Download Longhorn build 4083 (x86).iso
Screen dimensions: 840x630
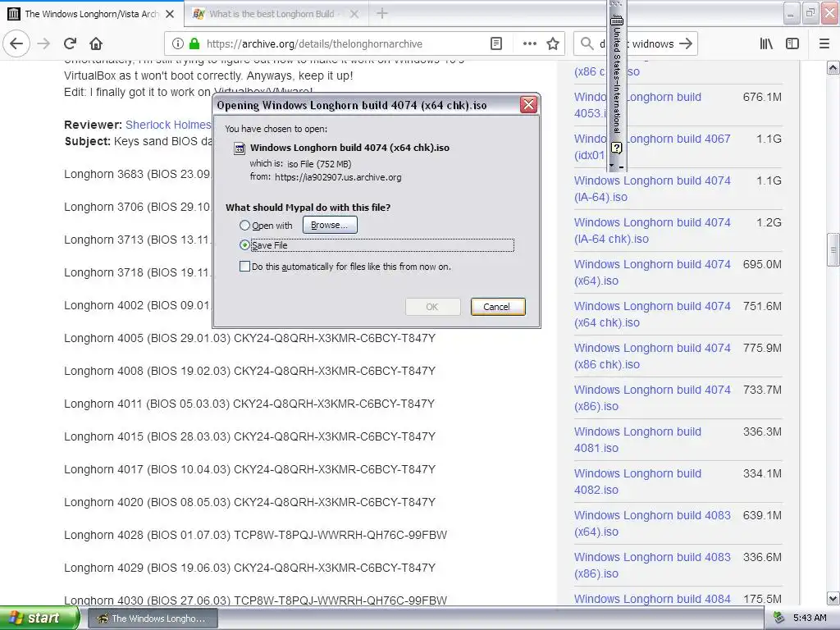pyautogui.click(x=652, y=564)
